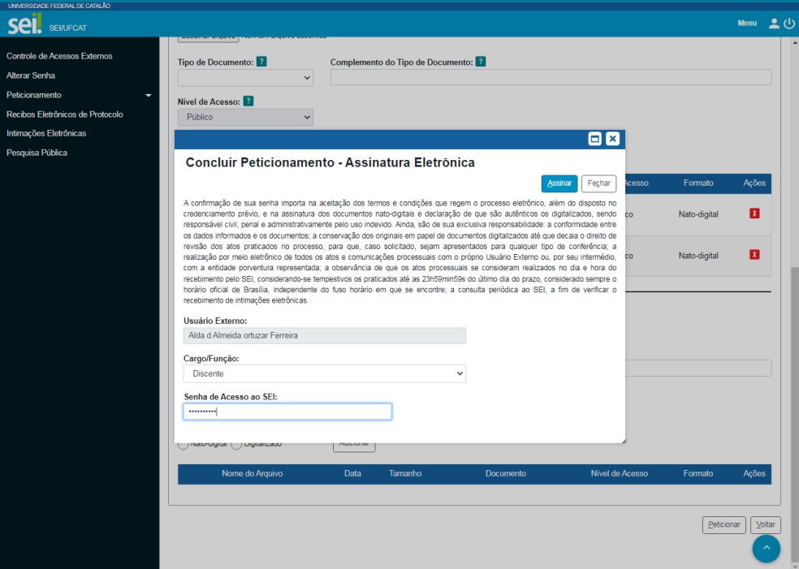This screenshot has height=569, width=799.
Task: Click the SEI/UFCAT label in the header
Action: [x=67, y=28]
